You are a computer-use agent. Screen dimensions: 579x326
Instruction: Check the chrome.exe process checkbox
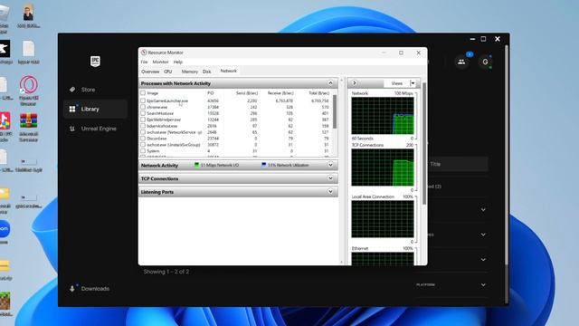143,107
